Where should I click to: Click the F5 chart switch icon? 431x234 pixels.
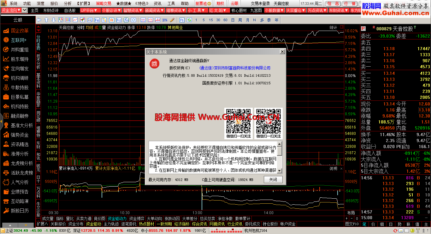[182, 20]
